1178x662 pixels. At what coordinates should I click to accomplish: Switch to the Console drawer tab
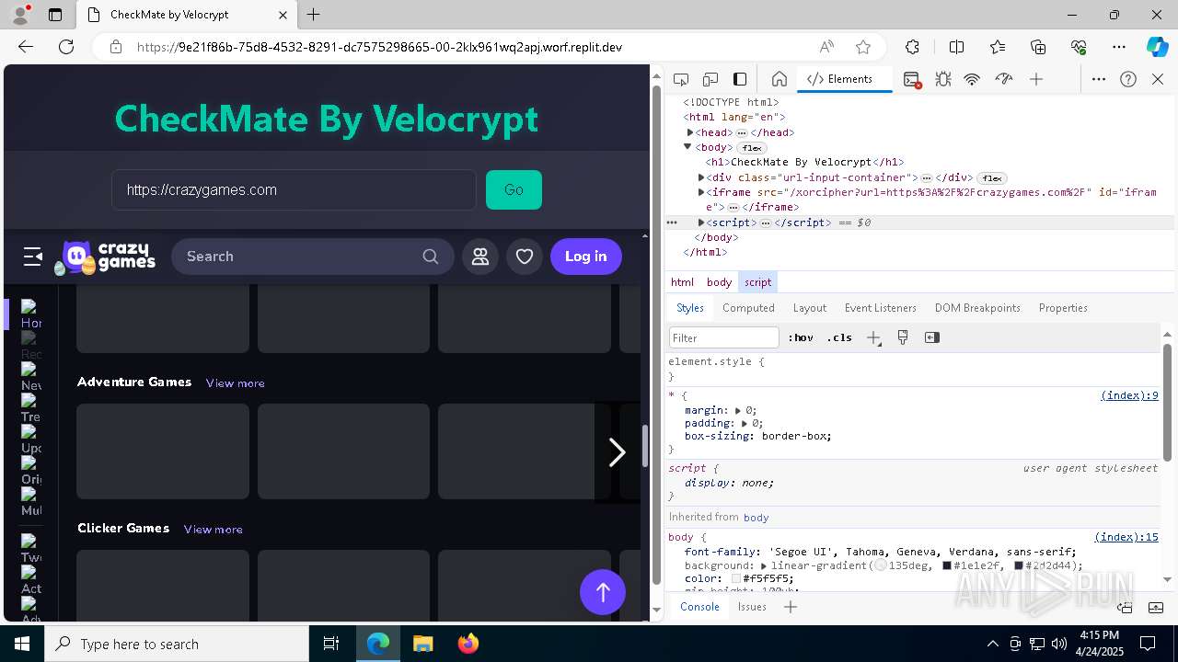(699, 606)
